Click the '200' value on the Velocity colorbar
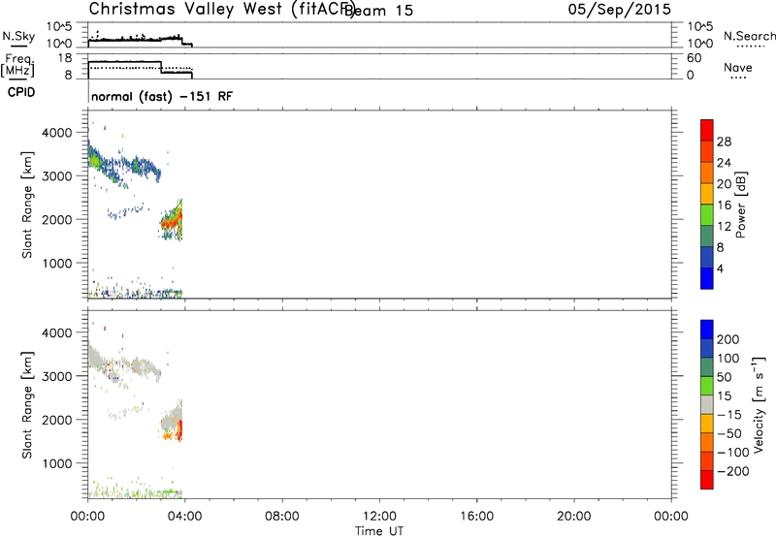The image size is (776, 537). [728, 339]
